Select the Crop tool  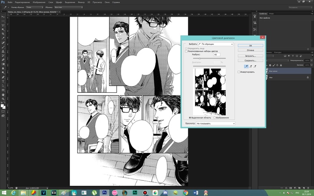[3, 34]
